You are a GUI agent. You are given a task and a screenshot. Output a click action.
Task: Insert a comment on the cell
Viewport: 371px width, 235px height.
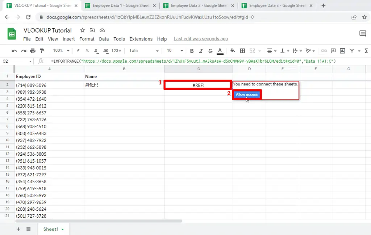click(333, 51)
